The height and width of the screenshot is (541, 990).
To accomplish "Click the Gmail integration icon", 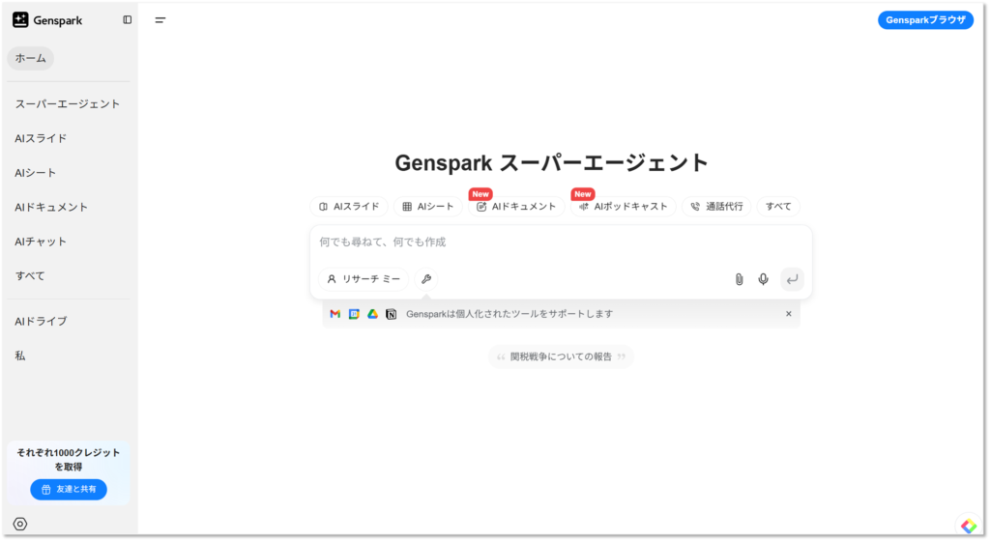I will pyautogui.click(x=335, y=314).
